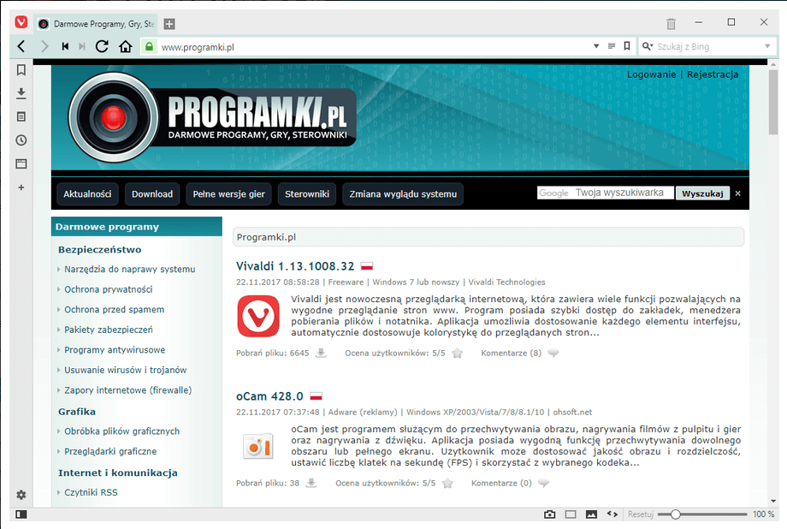Click the rewind history button
Viewport: 787px width, 529px height.
point(65,47)
